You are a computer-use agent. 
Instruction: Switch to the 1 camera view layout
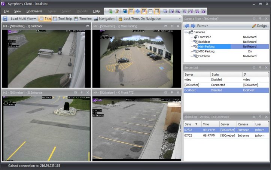point(165,11)
